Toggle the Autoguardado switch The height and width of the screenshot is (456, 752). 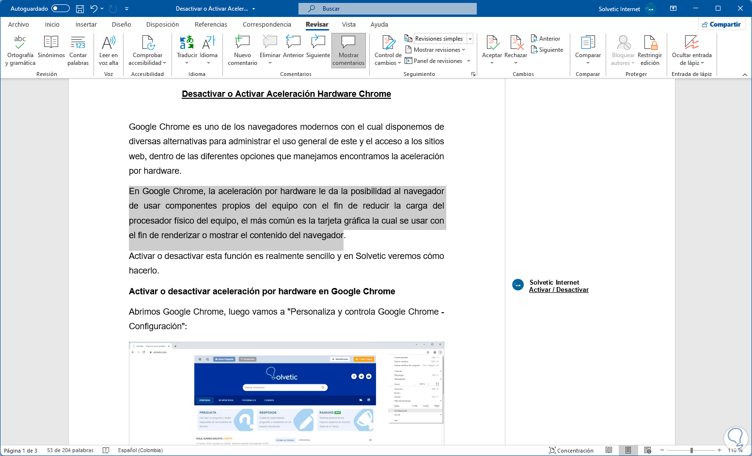click(61, 9)
